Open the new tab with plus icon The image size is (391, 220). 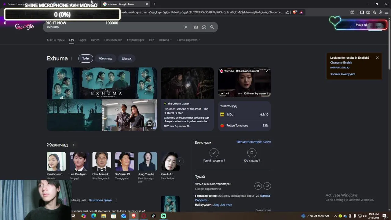154,4
